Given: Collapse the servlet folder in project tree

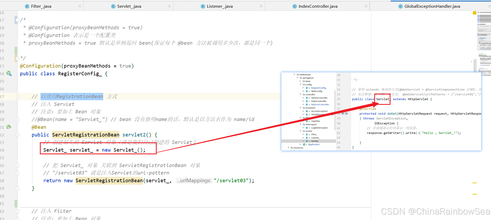Looking at the screenshot, I should (x=301, y=131).
